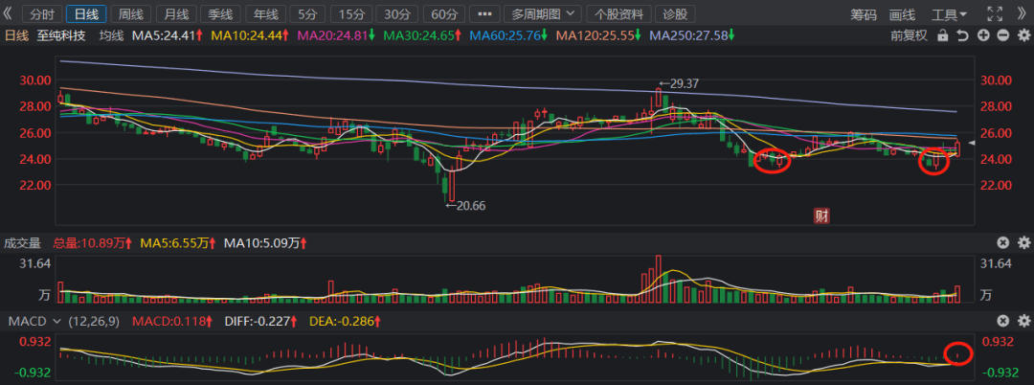The height and width of the screenshot is (385, 1034).
Task: Close the MACD indicator panel
Action: click(1002, 321)
